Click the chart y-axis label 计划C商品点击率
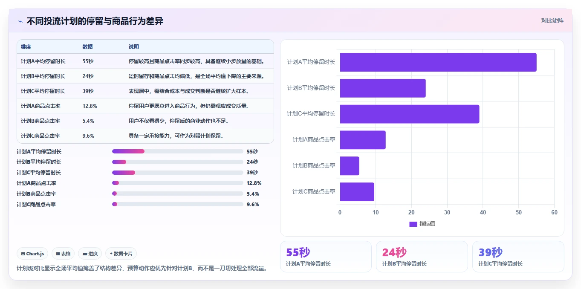 tap(314, 192)
